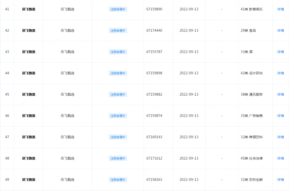This screenshot has height=191, width=291.
Task: Open 详情 link for registration 67159882
Action: [x=280, y=94]
